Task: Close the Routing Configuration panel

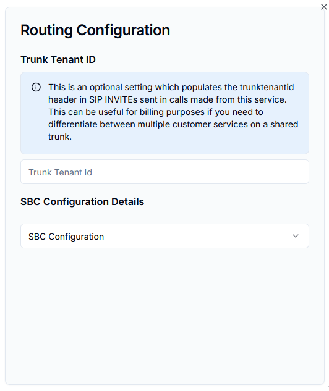Action: [324, 7]
